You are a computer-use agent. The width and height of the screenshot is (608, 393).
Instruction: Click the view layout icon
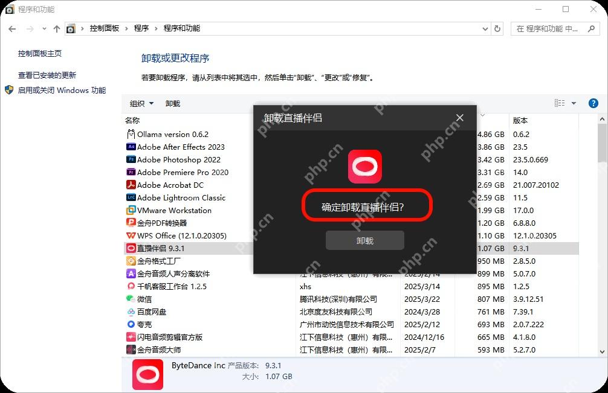click(560, 103)
